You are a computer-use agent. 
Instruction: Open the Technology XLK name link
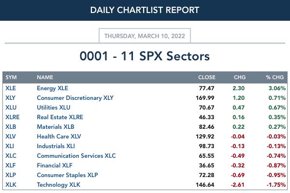[58, 185]
